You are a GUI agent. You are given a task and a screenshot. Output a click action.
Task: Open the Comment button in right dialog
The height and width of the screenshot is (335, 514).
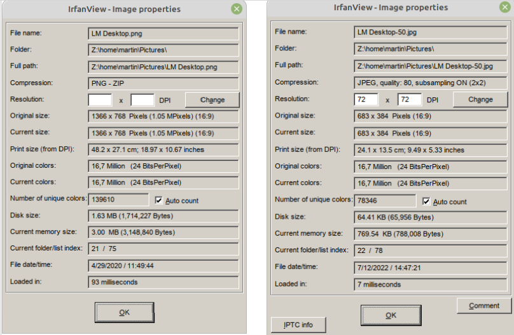[484, 306]
